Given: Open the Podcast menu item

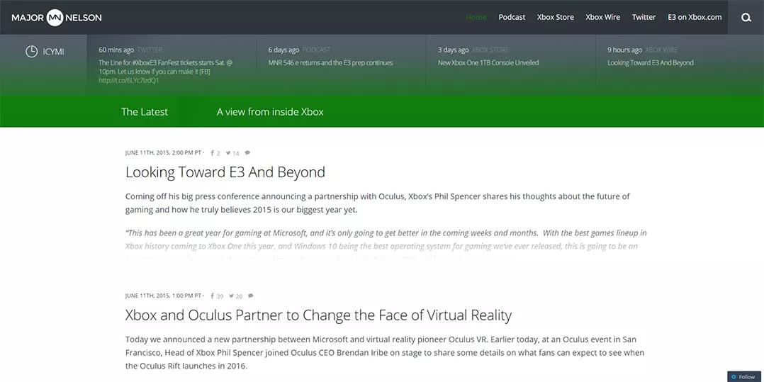Looking at the screenshot, I should point(512,17).
